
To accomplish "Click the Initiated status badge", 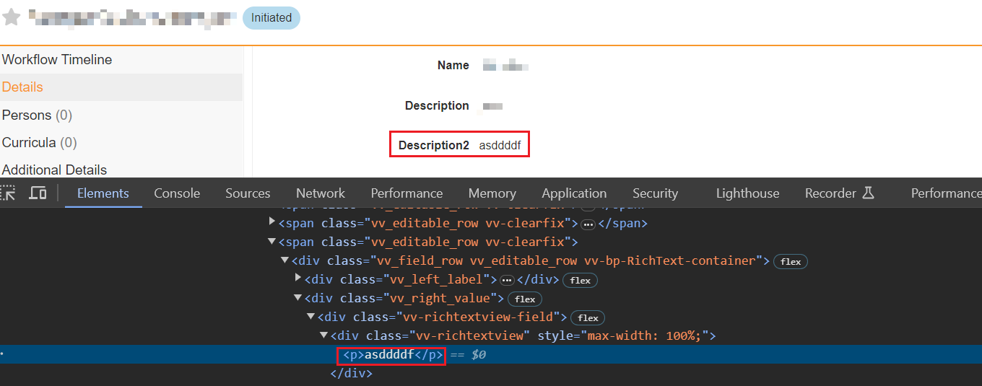I will 271,18.
